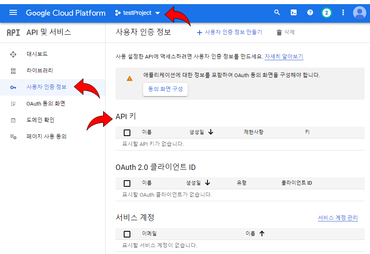Click the key icon for credentials

coord(13,87)
